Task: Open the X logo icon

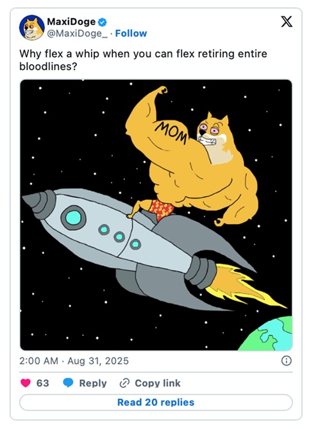Action: [287, 22]
